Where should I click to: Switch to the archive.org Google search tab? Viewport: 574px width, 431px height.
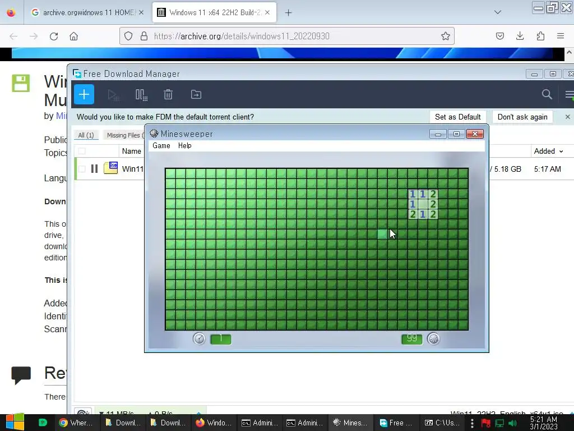pos(87,12)
